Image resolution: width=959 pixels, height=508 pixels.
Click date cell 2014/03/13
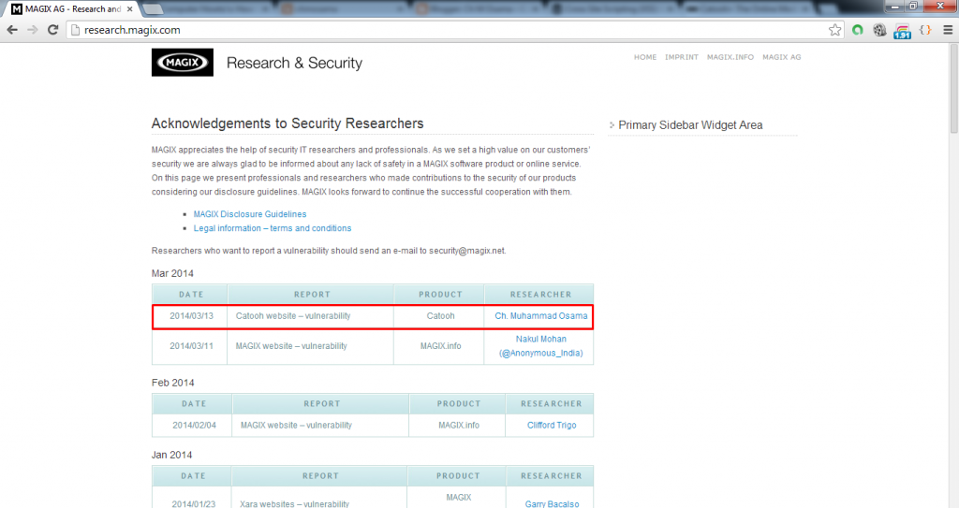click(191, 316)
